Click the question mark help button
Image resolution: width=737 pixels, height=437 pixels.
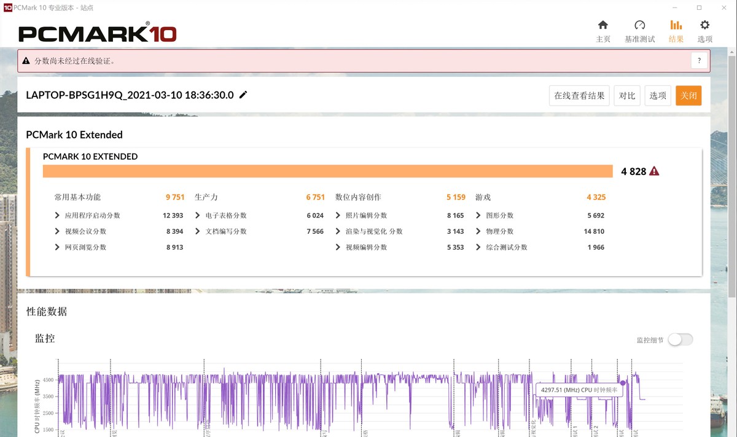click(x=699, y=61)
